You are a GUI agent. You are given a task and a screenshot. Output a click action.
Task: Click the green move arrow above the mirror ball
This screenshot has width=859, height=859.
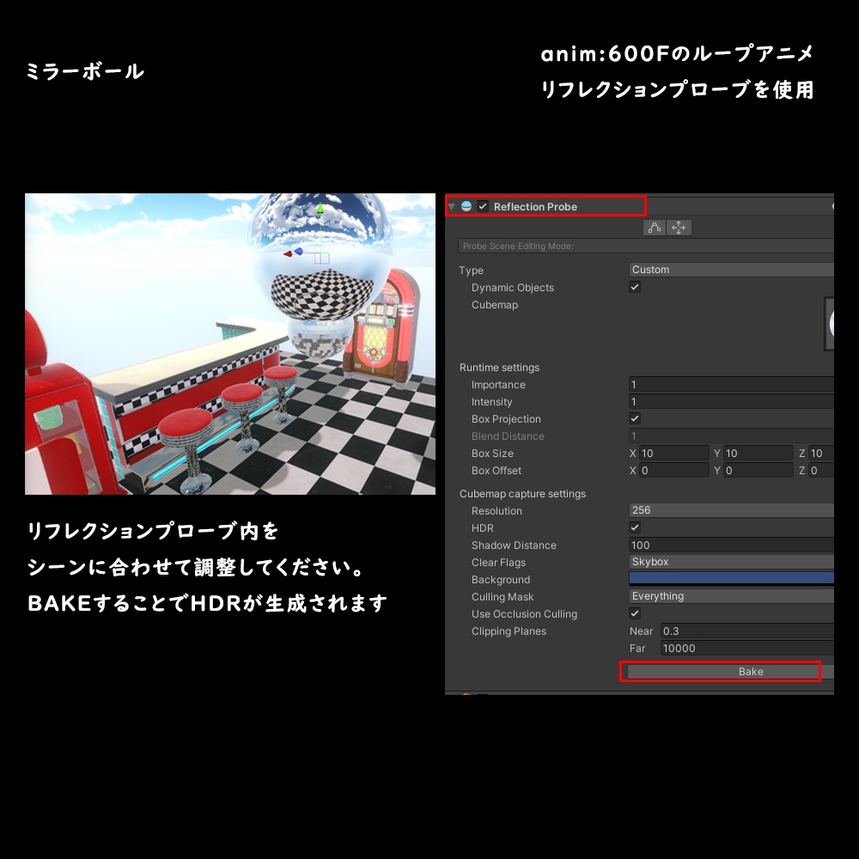(320, 209)
